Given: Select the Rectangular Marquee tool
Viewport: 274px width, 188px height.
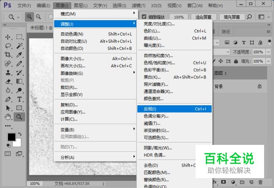Looking at the screenshot, I should coord(19,37).
